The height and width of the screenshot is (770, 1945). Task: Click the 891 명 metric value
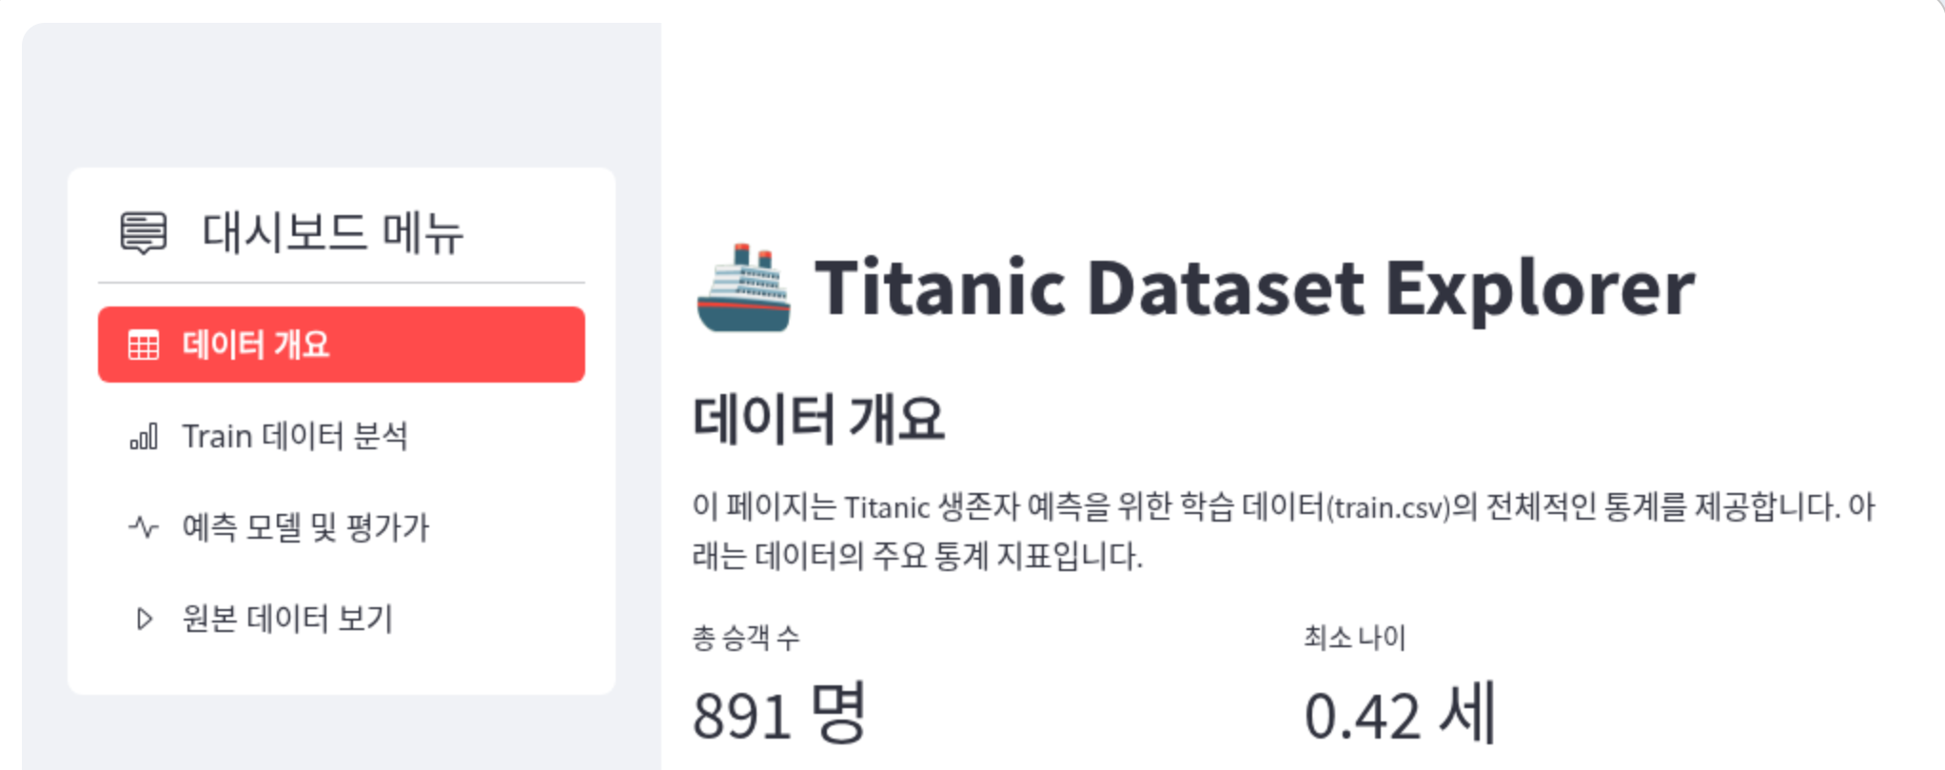[x=778, y=714]
